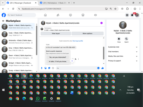Expand Customize chat section
143x107 pixels.
pyautogui.click(x=123, y=47)
